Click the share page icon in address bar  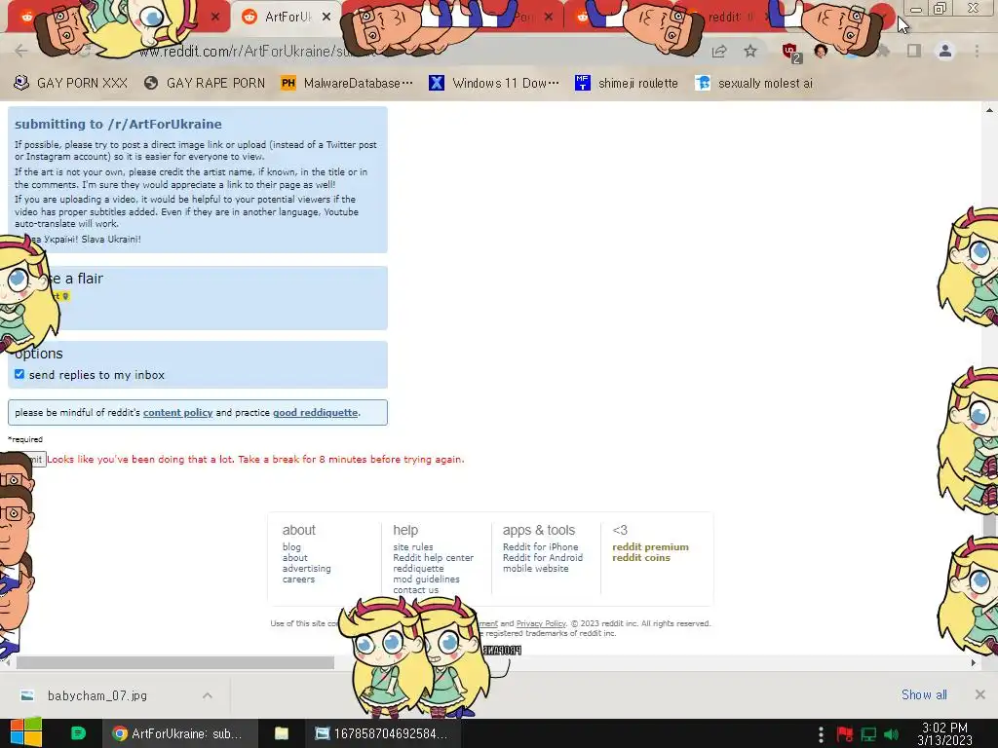pyautogui.click(x=719, y=51)
